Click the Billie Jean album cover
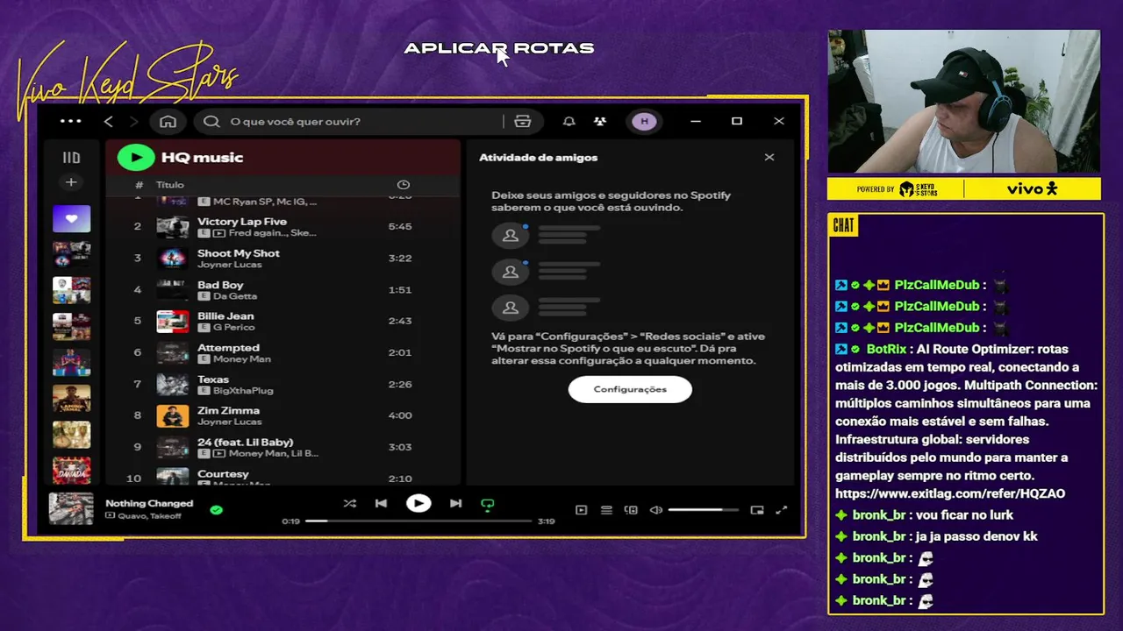The height and width of the screenshot is (631, 1123). click(173, 321)
